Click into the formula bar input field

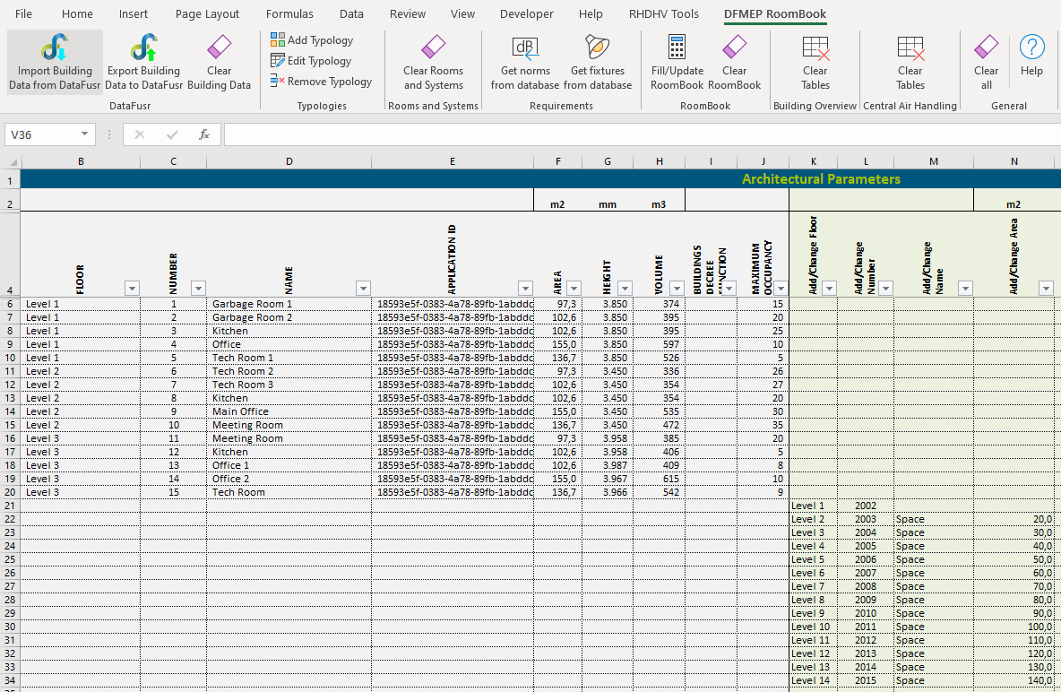coord(627,134)
